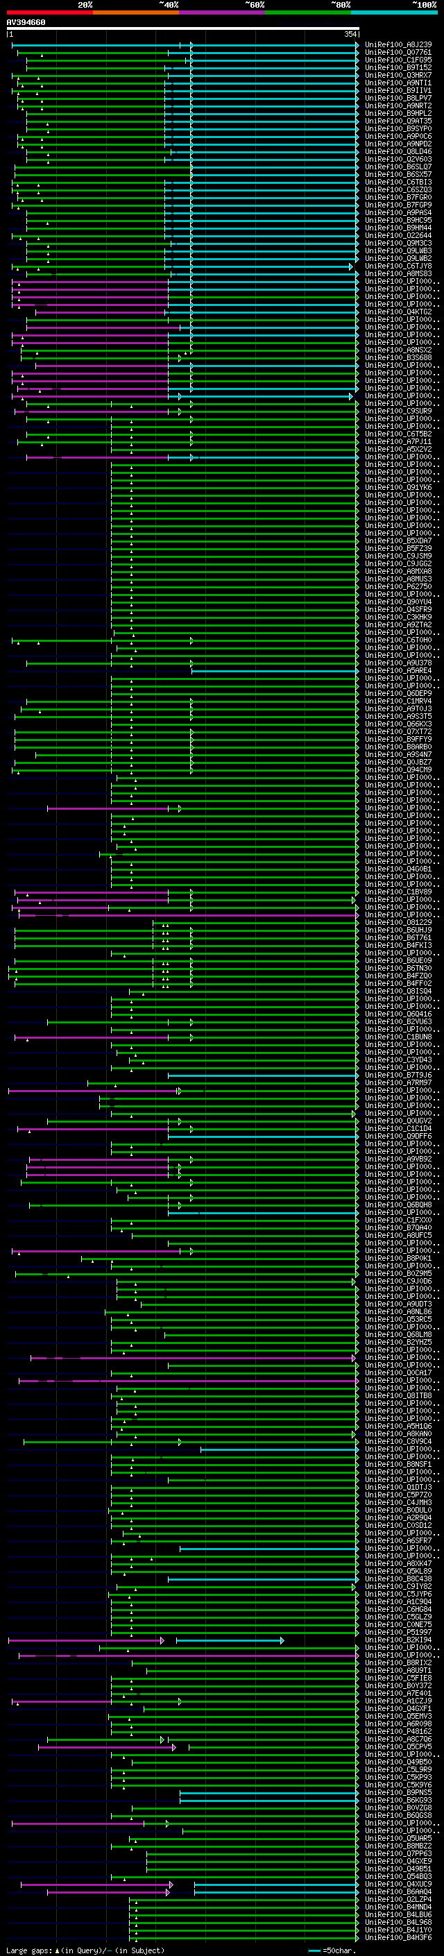Open UniRef100_Q9AT35 hit

[398, 121]
